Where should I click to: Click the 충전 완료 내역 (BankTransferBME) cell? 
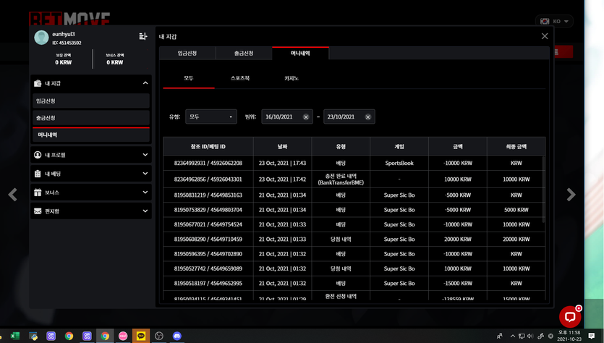(x=341, y=179)
